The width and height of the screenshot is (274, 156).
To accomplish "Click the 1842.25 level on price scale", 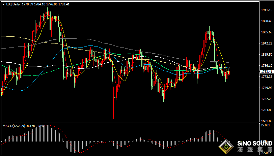I will pos(267,43).
